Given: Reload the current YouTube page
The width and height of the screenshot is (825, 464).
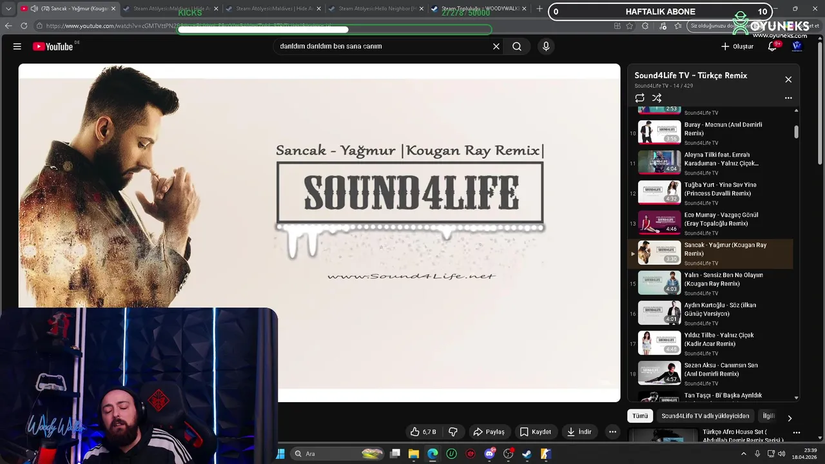Looking at the screenshot, I should pos(24,26).
